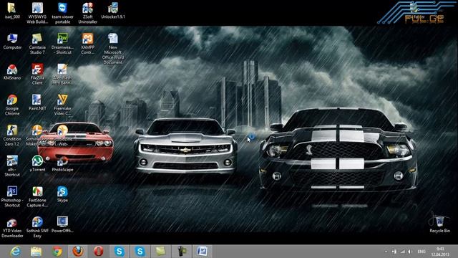Select Aleo Flash Intro Banner shortcut

click(x=62, y=75)
